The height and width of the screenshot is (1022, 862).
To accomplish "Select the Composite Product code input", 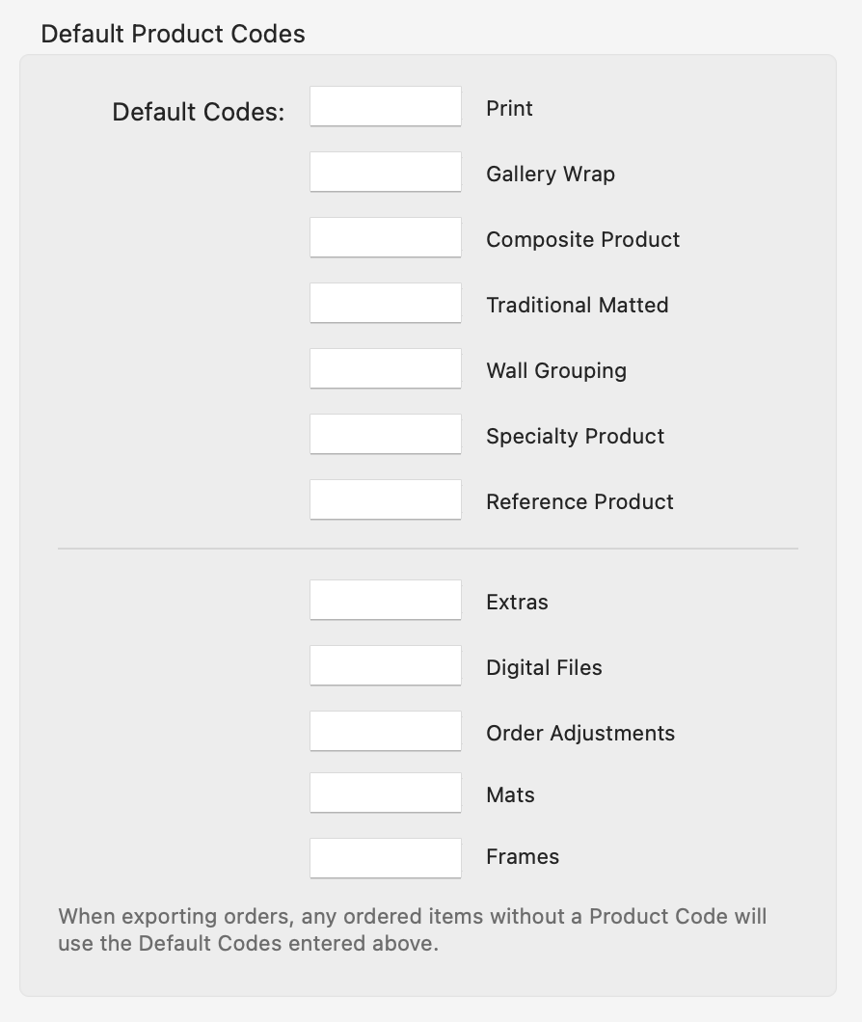I will tap(385, 238).
